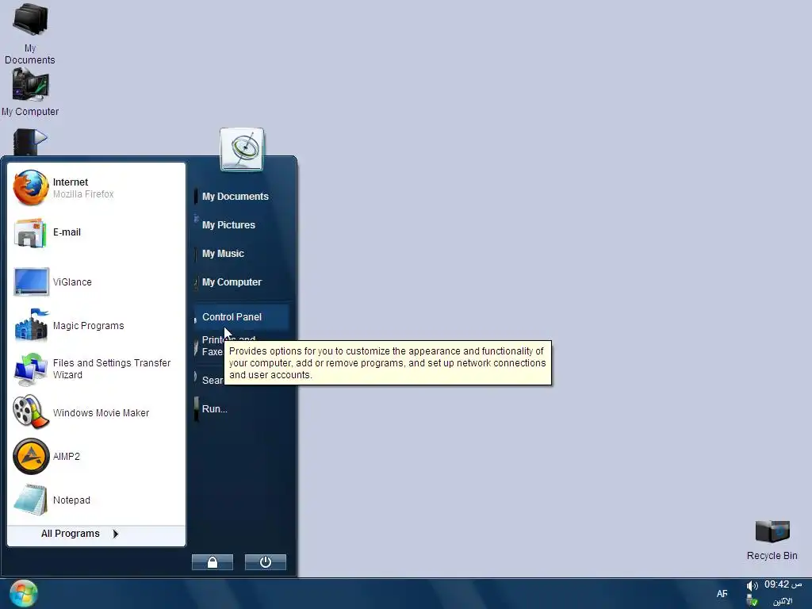
Task: Click the 'Windows Movie Maker' text
Action: click(x=101, y=412)
